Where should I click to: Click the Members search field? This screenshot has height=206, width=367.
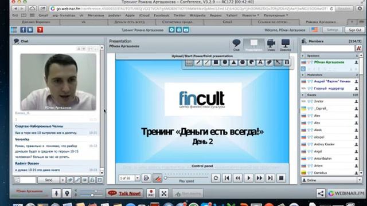[x=327, y=48]
